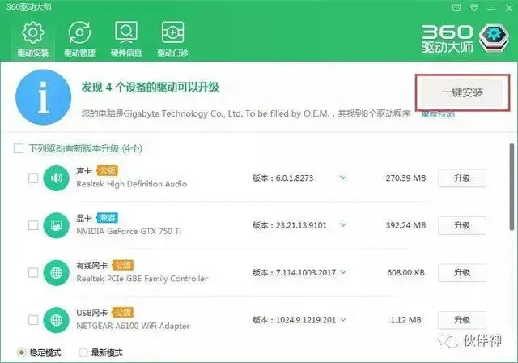Open the 驱动门诊 first-aid kit icon
Viewport: 518px width, 363px height.
tap(172, 32)
